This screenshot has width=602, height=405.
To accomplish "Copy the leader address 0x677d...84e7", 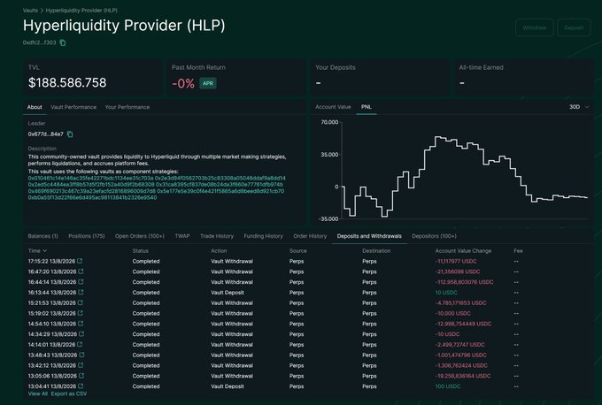I will pos(70,134).
